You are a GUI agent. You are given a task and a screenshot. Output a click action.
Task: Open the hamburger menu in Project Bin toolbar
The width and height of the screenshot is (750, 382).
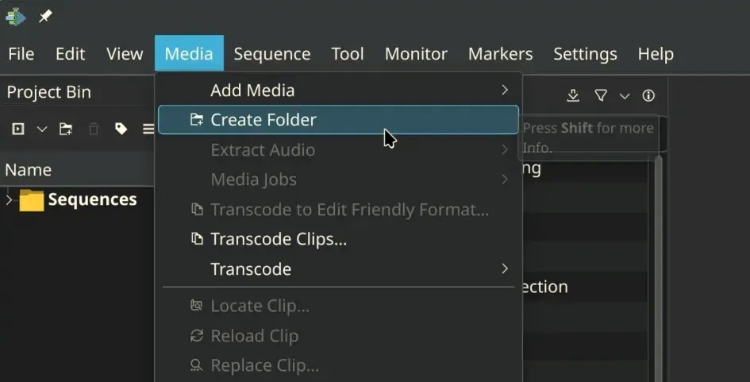[148, 129]
